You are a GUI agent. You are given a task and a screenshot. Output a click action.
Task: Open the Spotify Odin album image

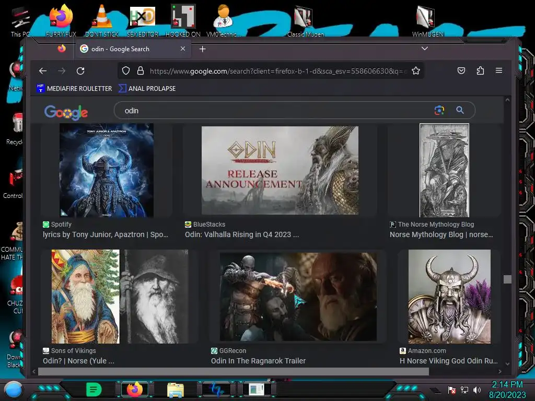coord(107,170)
